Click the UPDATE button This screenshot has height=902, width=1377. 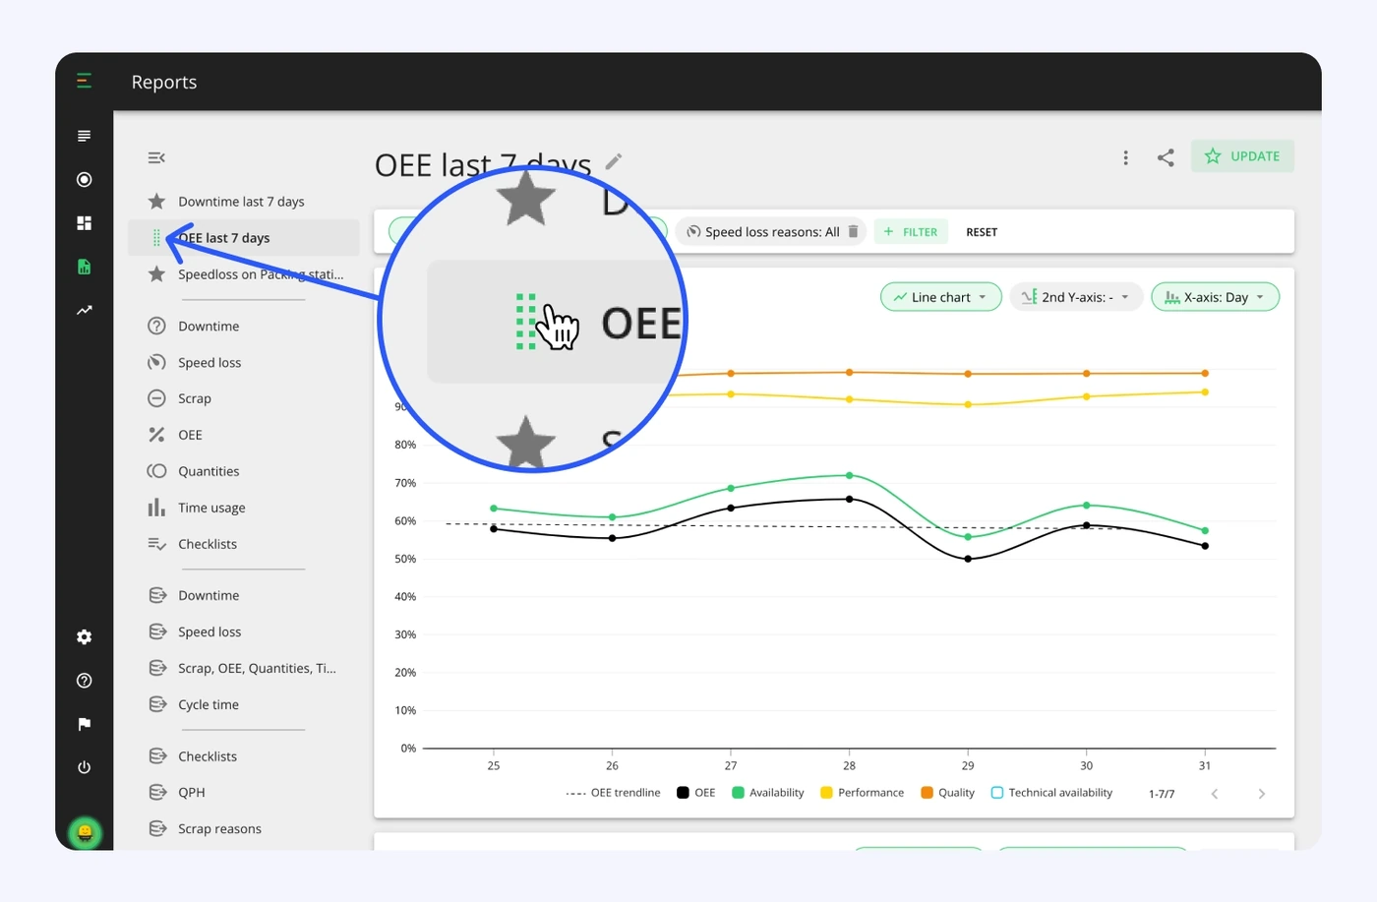coord(1242,156)
